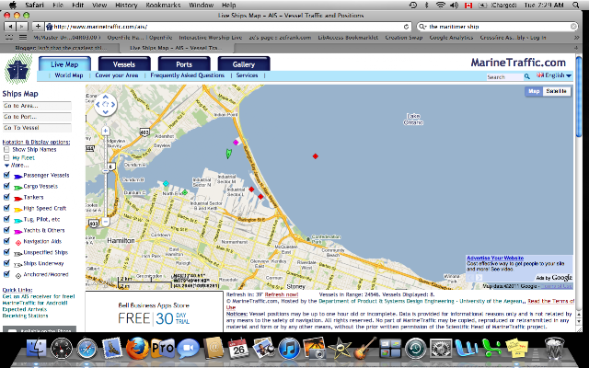Toggle My Fleet checkbox
The image size is (589, 368).
[x=6, y=157]
